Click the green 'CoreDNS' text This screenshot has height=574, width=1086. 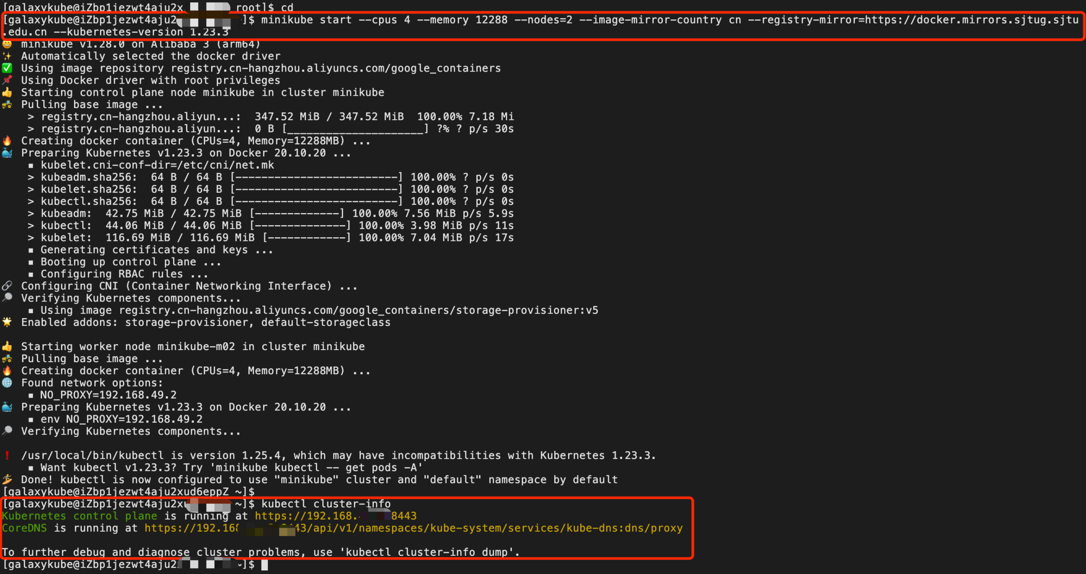tap(24, 528)
